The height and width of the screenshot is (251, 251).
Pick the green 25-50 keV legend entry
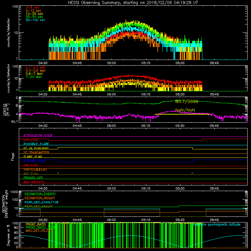click(35, 17)
